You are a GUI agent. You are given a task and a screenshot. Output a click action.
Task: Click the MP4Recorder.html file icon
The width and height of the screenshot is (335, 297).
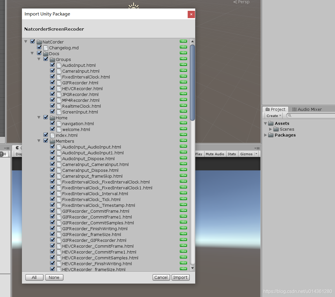tap(59, 100)
